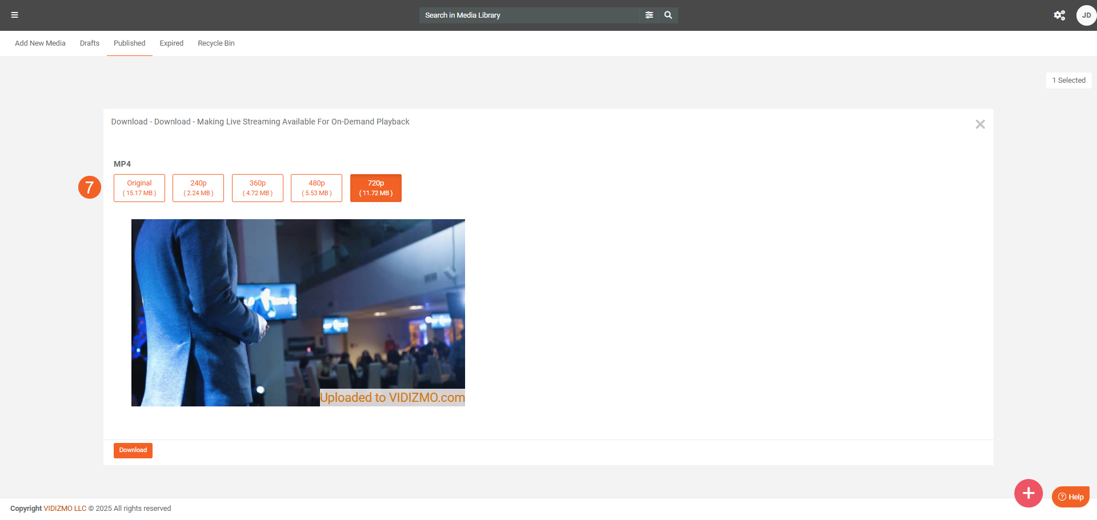Pick the 360p download option
This screenshot has height=520, width=1097.
coord(258,188)
